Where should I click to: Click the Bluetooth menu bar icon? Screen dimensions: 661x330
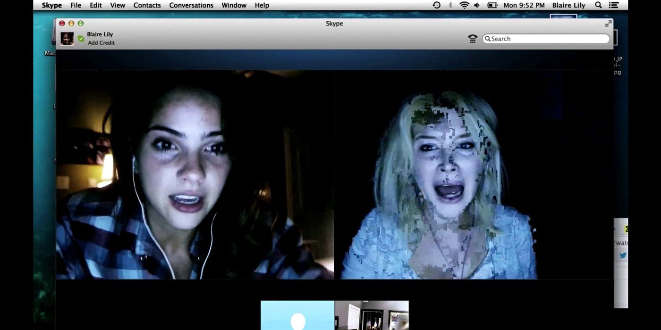point(450,5)
